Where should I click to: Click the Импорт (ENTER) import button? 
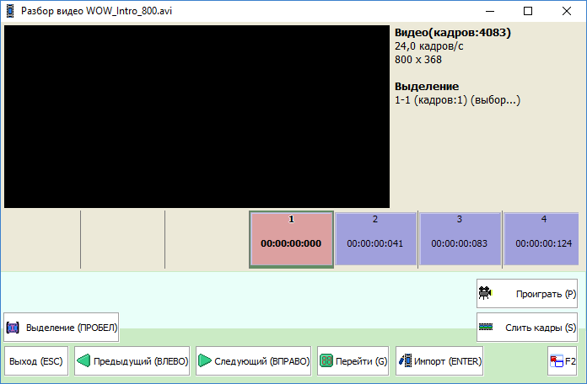439,361
